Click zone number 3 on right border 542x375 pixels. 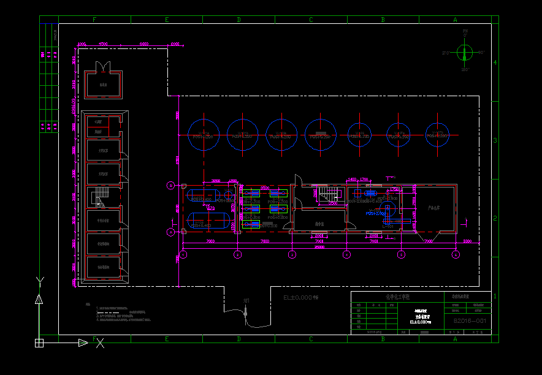click(495, 140)
